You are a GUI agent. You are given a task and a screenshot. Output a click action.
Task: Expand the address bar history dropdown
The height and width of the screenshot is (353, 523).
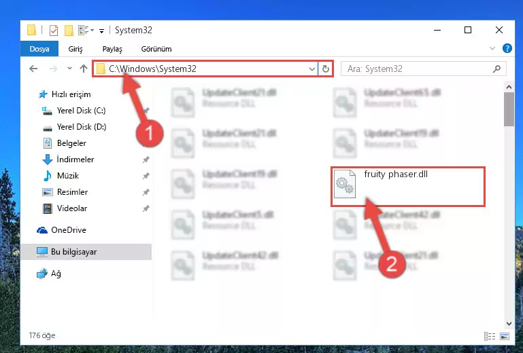(312, 69)
